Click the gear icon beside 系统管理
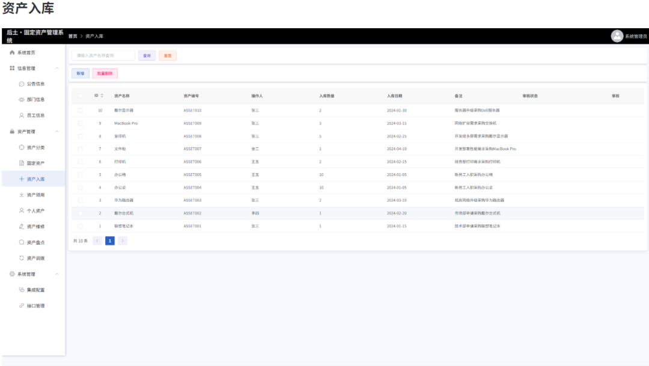The height and width of the screenshot is (366, 649). pos(12,274)
